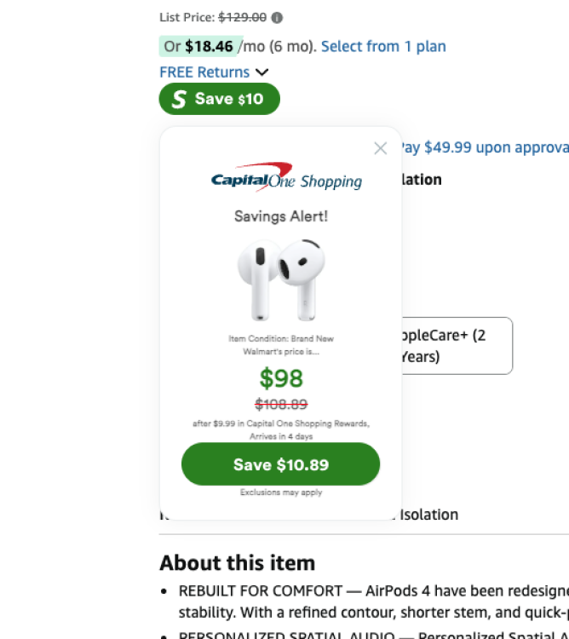Open the FREE Returns link
This screenshot has height=639, width=569.
pyautogui.click(x=204, y=72)
